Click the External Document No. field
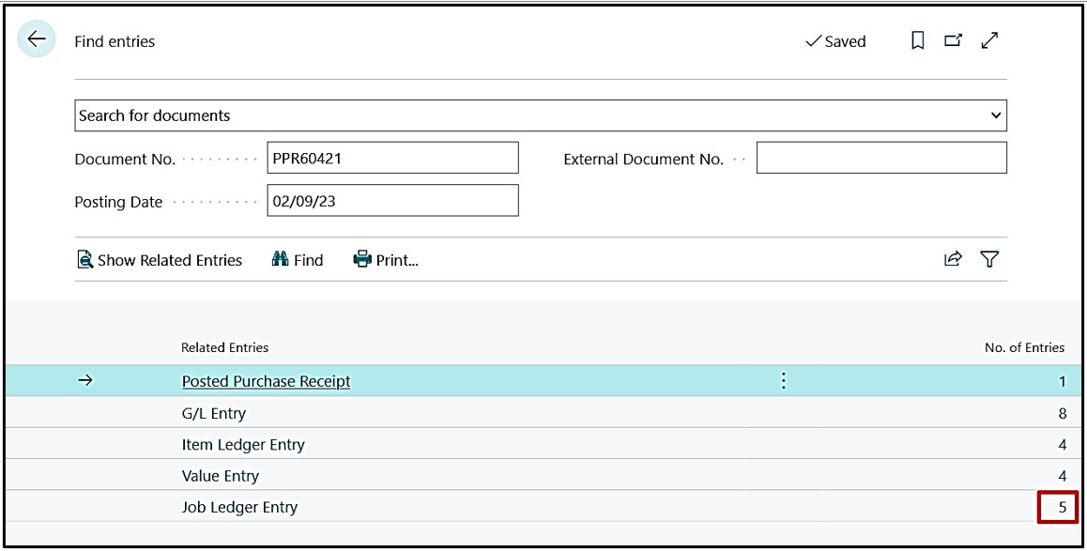This screenshot has width=1087, height=551. [x=880, y=159]
